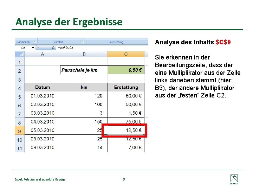
Task: Click the slide page number 5
Action: (124, 179)
